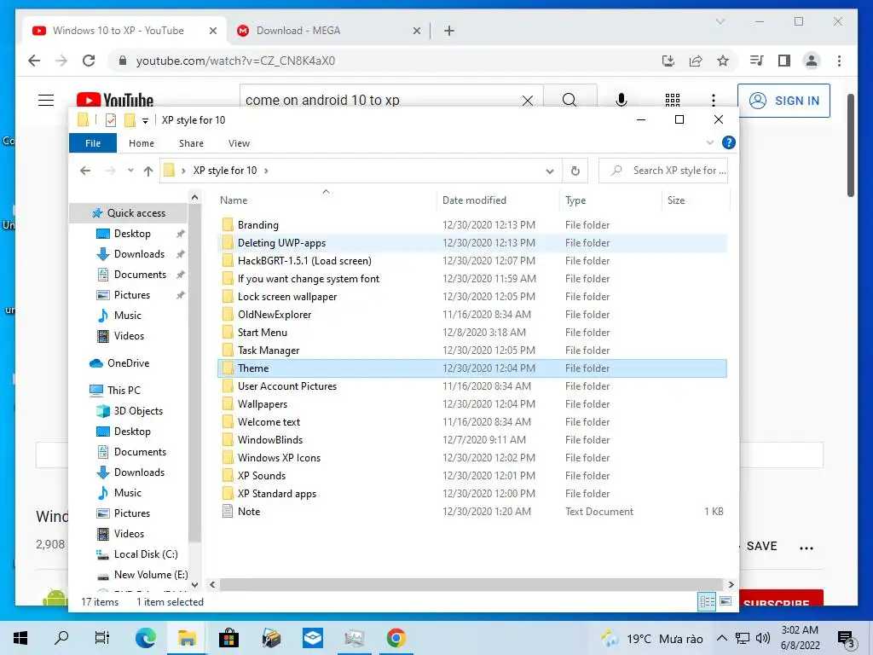Unpin Downloads from Quick access

pos(181,254)
